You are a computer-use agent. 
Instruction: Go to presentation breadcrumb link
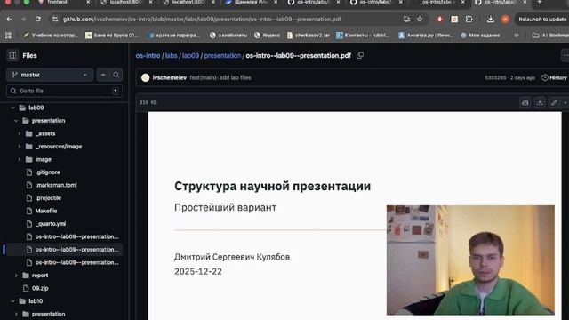pos(222,55)
